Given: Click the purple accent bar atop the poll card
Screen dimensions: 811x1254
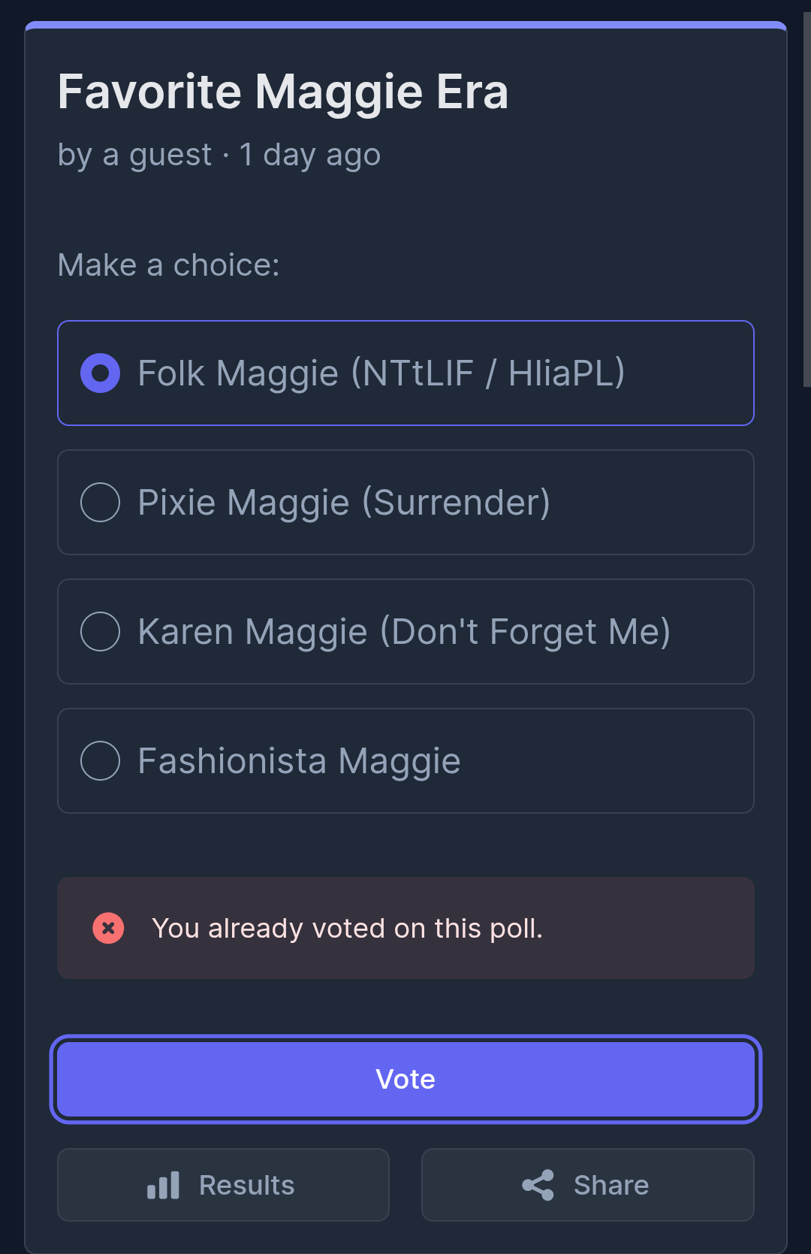Looking at the screenshot, I should coord(405,25).
